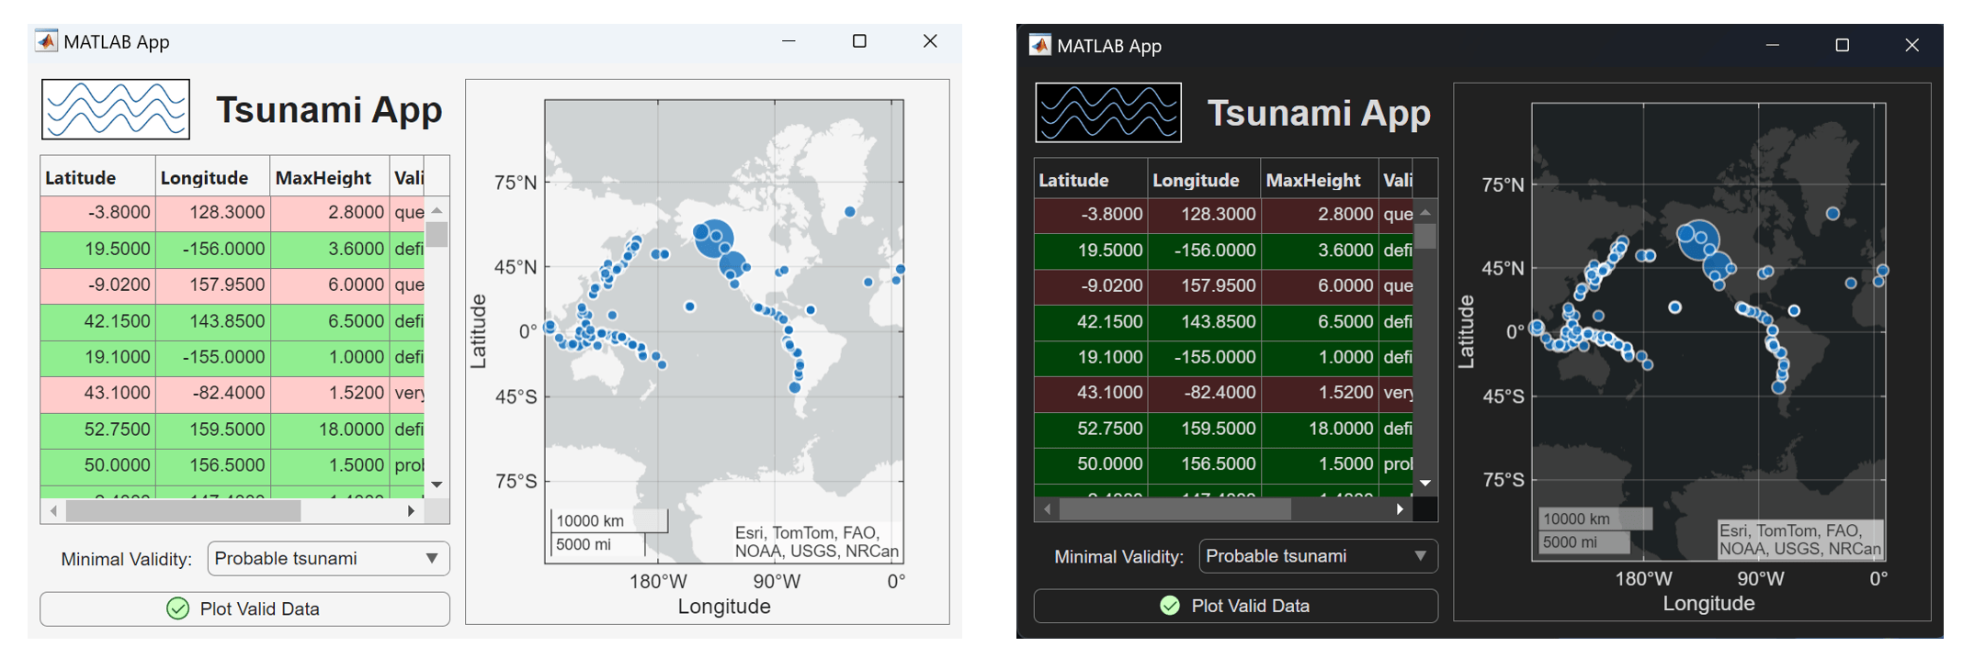
Task: Click the MATLAB icon in the light window title bar
Action: click(x=46, y=41)
